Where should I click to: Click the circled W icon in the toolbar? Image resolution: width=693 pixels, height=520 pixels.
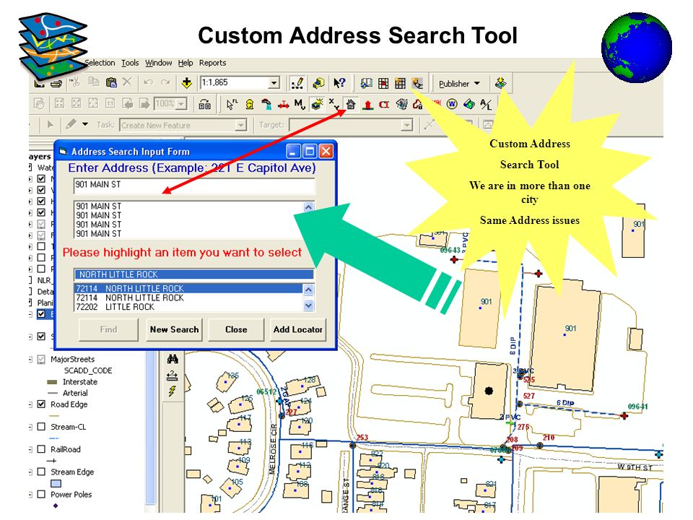point(452,104)
